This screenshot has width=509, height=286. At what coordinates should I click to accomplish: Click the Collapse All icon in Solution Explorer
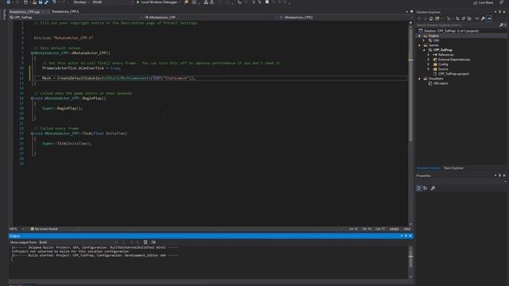tap(464, 19)
